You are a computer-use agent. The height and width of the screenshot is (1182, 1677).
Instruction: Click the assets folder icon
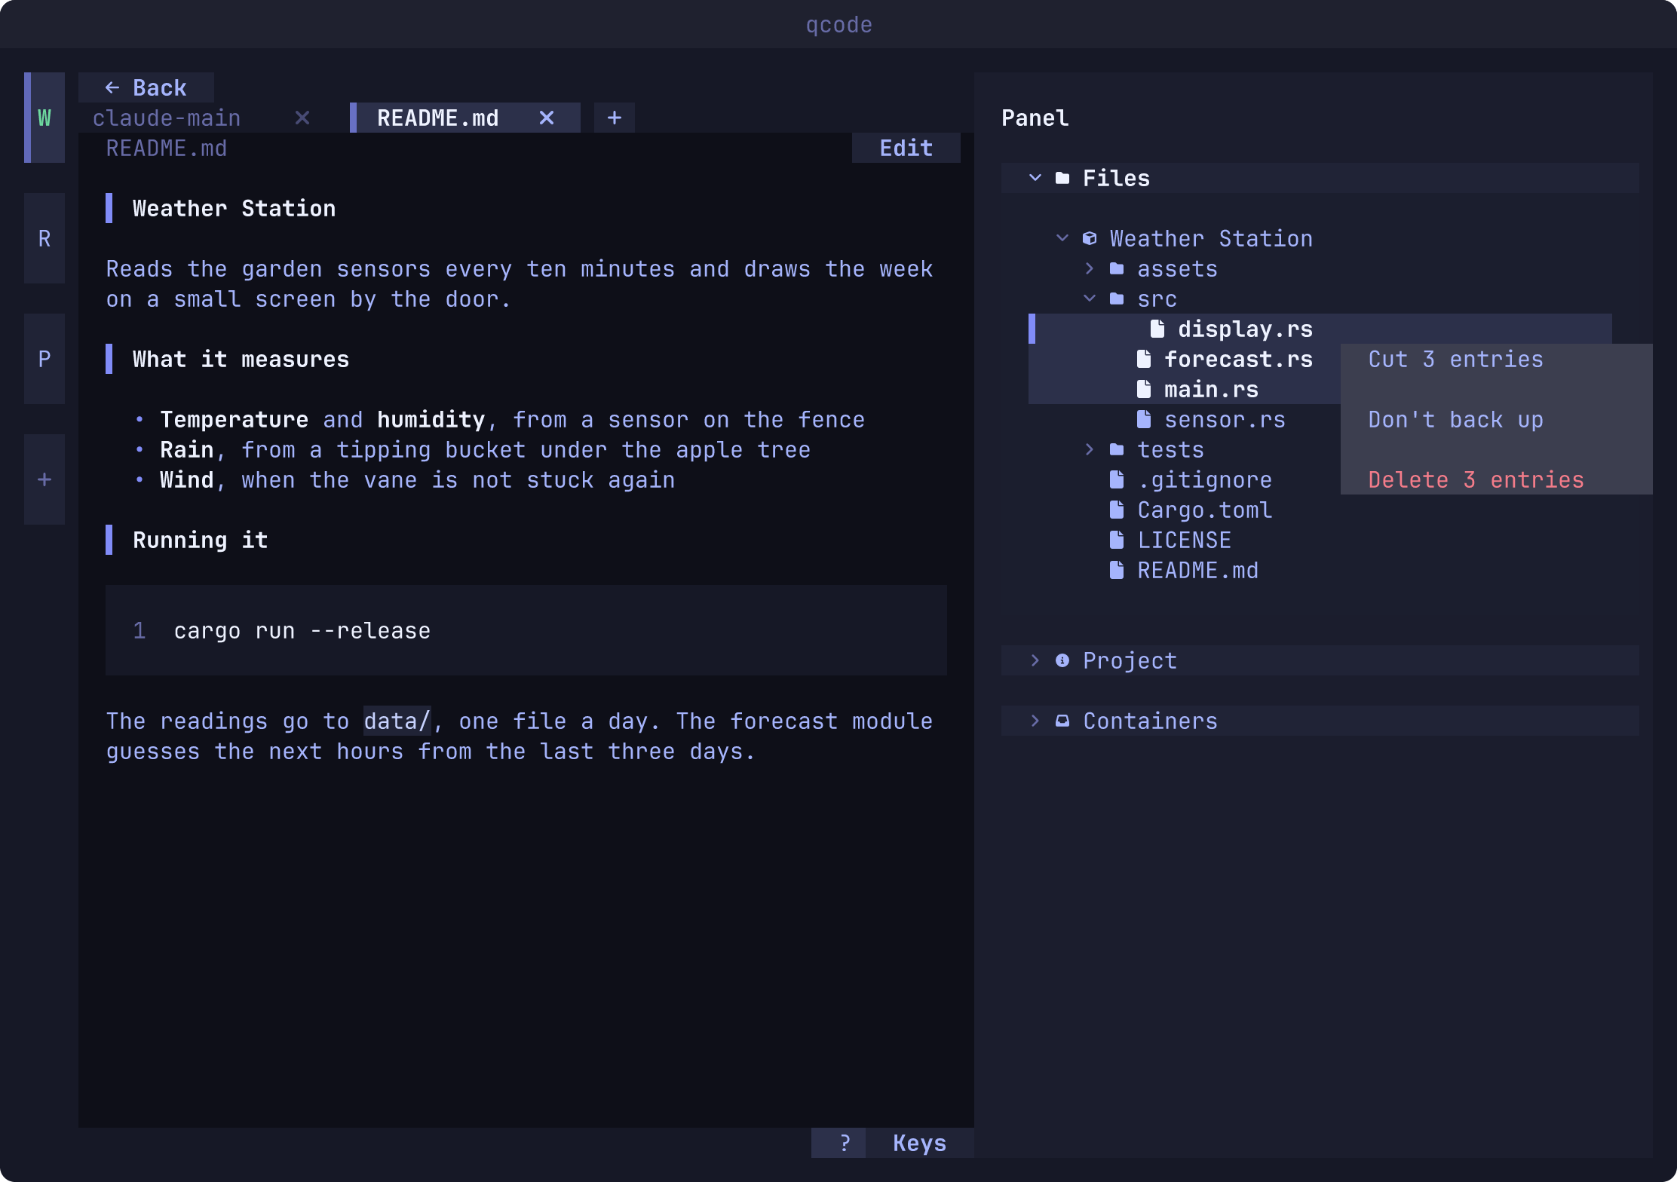coord(1117,268)
